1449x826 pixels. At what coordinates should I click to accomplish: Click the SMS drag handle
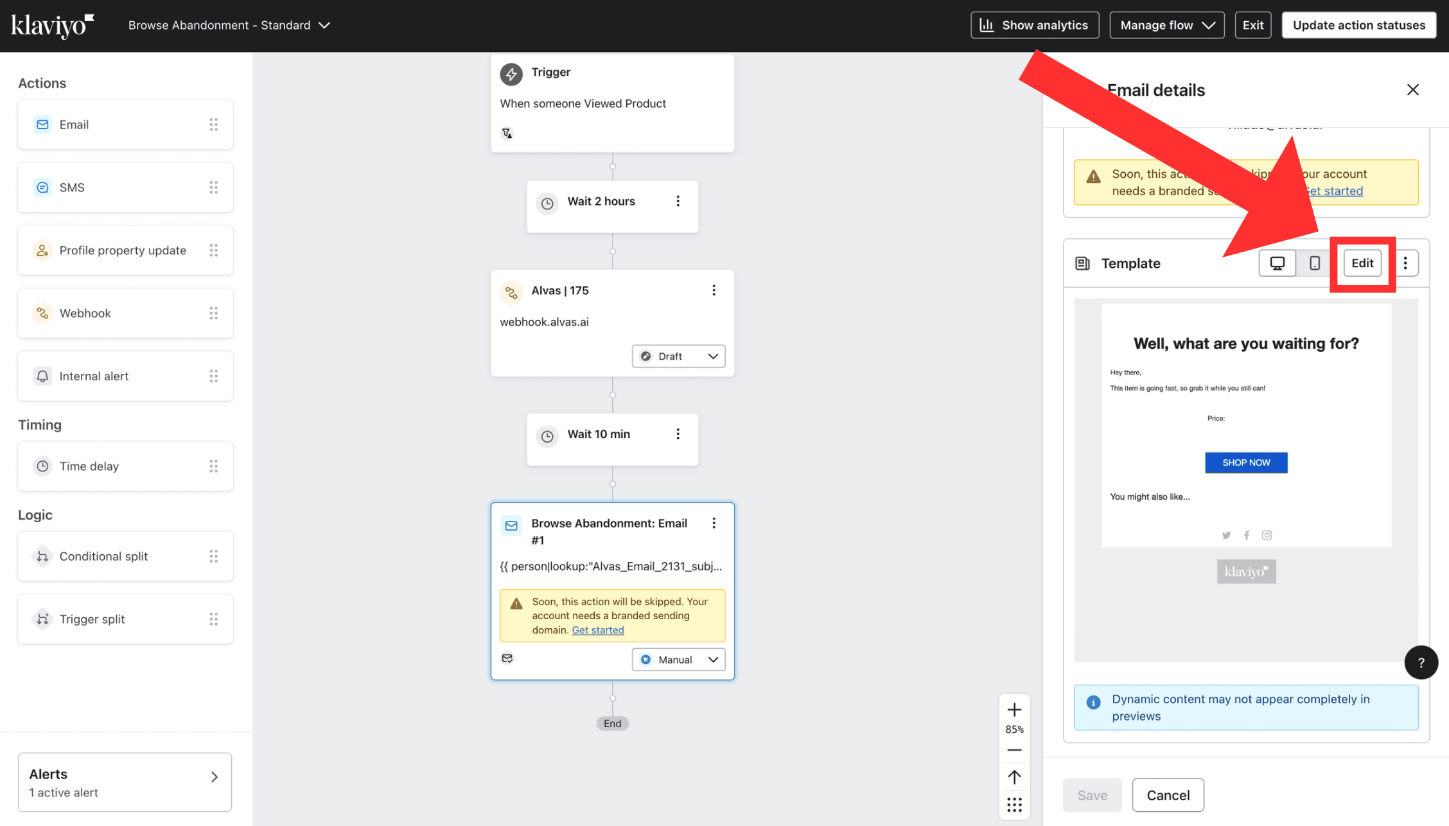click(213, 188)
